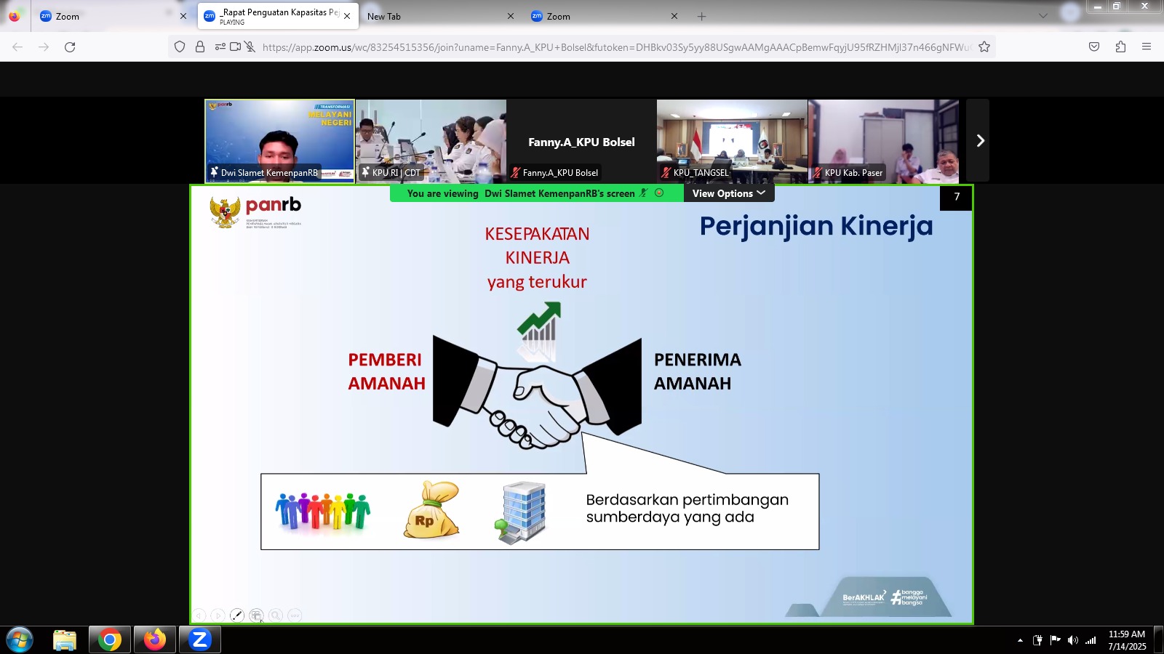
Task: Open the Firefox extensions puzzle icon
Action: coord(1120,47)
